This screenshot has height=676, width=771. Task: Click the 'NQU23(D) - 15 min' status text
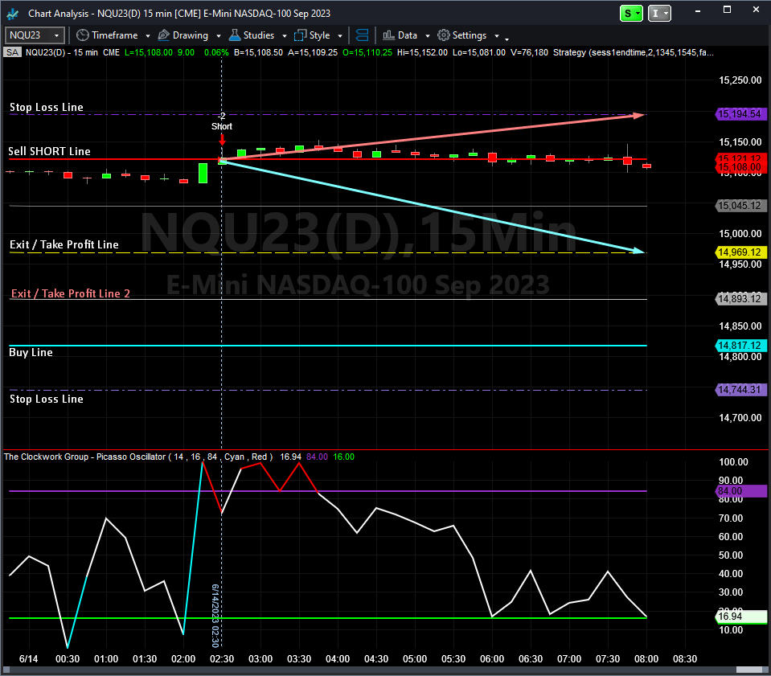61,52
